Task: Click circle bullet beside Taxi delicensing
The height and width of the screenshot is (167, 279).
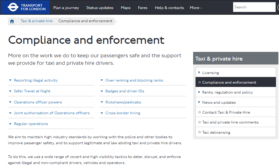Action: [199, 132]
